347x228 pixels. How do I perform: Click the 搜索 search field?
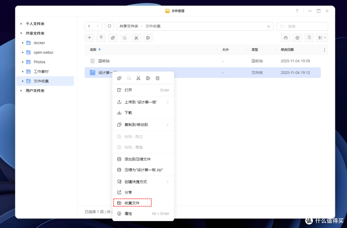click(x=302, y=26)
